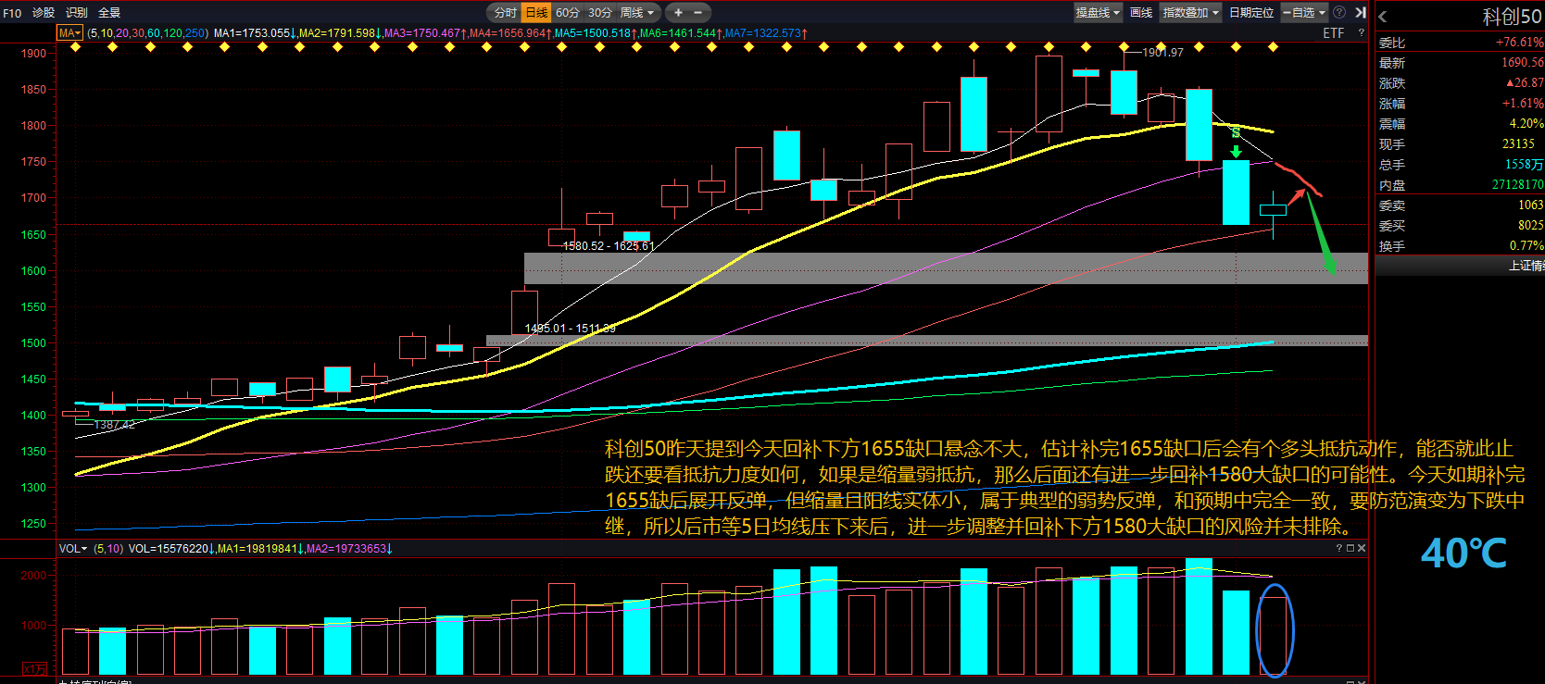Switch to the 分时 intraday chart
The image size is (1545, 684).
(506, 13)
